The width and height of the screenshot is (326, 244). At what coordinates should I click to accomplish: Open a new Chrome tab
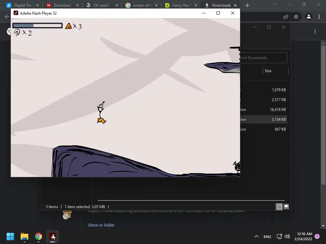point(247,5)
